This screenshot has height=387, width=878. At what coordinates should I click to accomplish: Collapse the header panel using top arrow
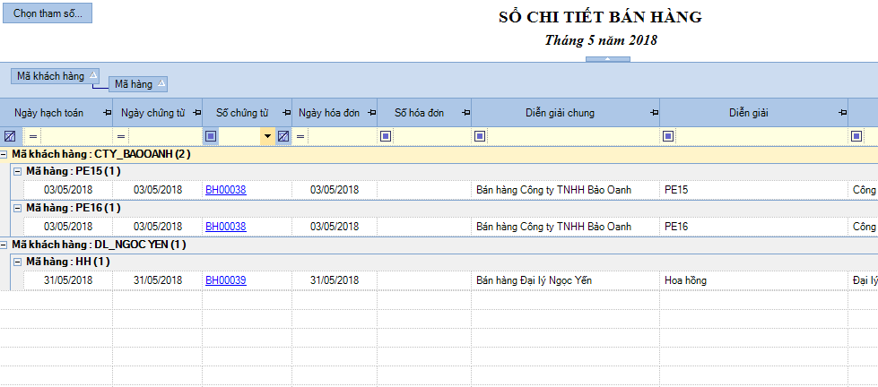pyautogui.click(x=607, y=59)
